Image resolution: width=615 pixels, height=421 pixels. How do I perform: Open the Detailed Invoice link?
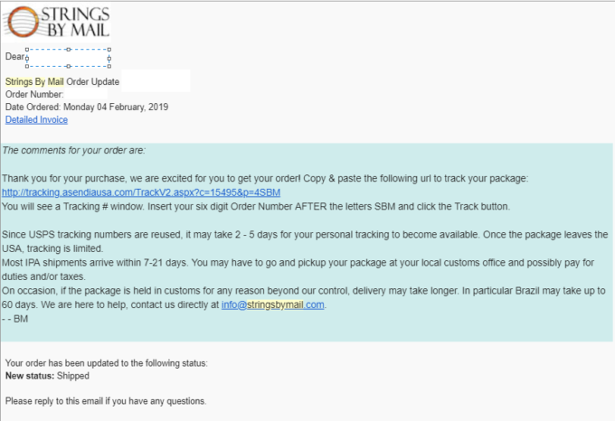36,119
